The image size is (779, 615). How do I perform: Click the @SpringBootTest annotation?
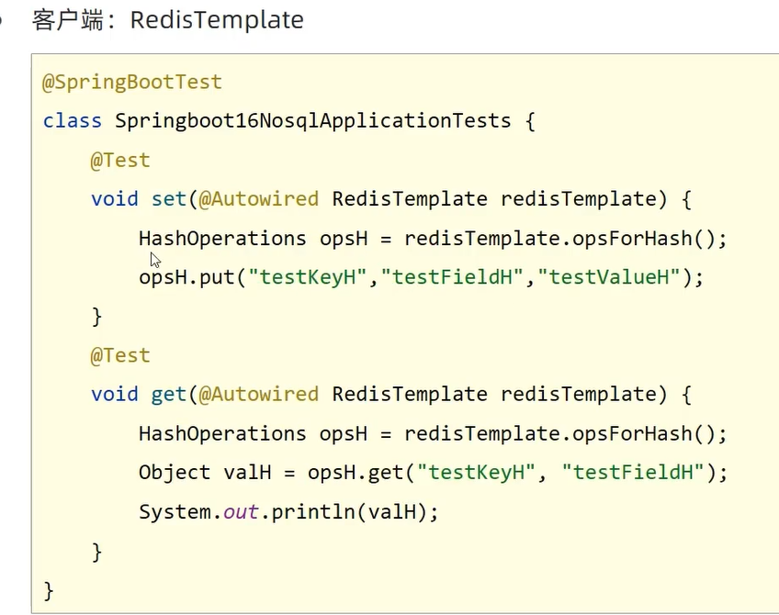tap(132, 82)
